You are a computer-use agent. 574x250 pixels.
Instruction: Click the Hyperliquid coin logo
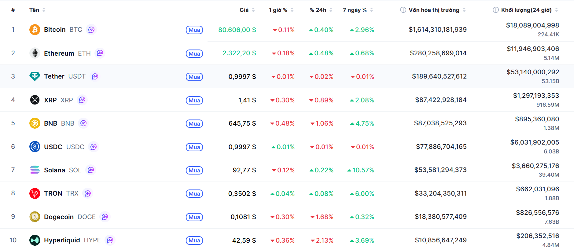click(35, 240)
